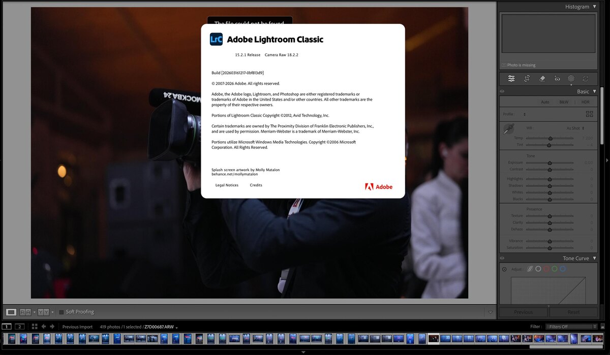Select the parametric curve adjust icon
Image resolution: width=610 pixels, height=355 pixels.
[x=530, y=269]
